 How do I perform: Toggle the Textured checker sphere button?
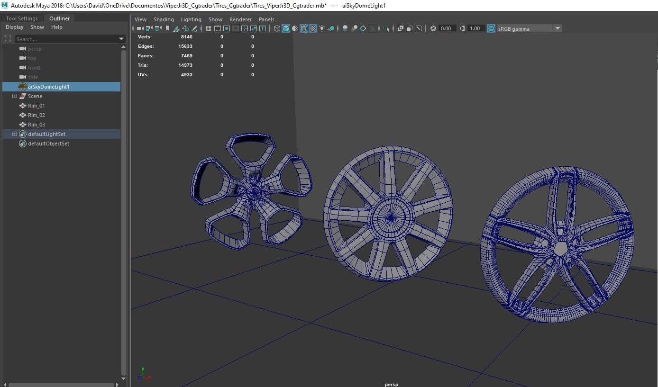313,28
